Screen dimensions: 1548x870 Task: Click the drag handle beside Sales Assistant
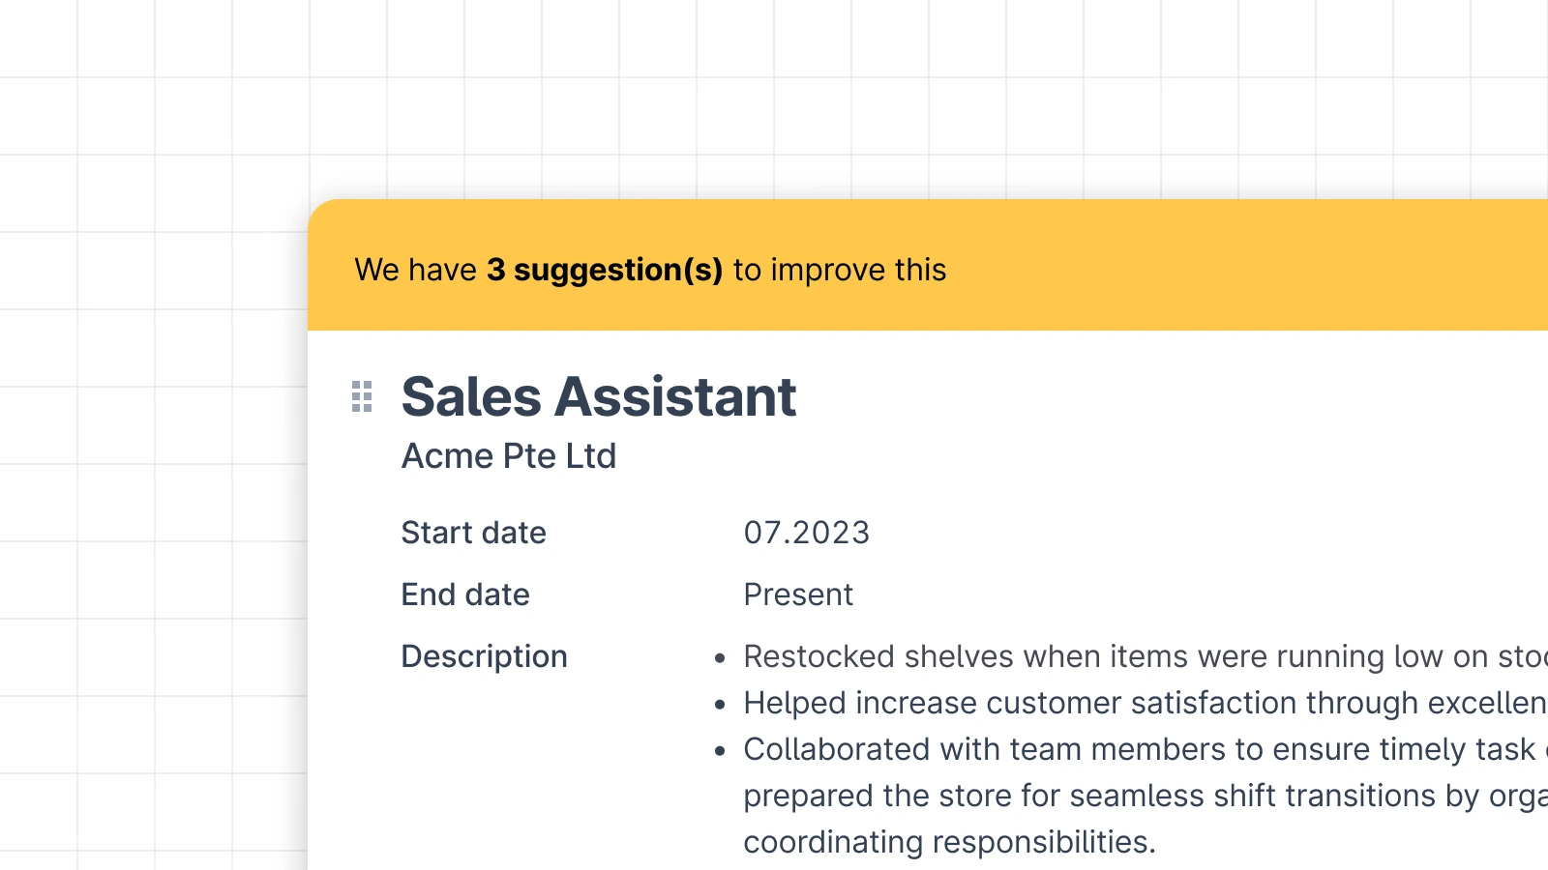point(362,396)
